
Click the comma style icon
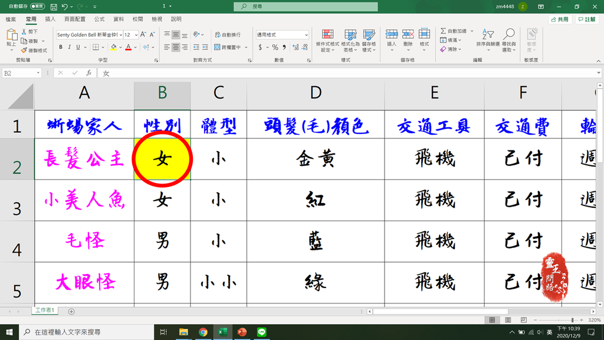point(284,47)
